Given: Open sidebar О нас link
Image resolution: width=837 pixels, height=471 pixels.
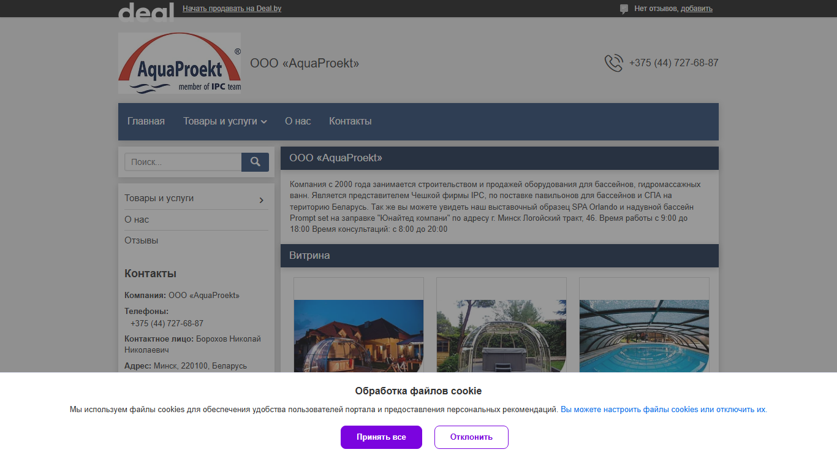Looking at the screenshot, I should click(137, 220).
